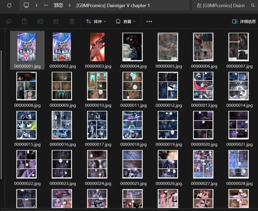Click the file name 00000018.jpg

tap(134, 144)
